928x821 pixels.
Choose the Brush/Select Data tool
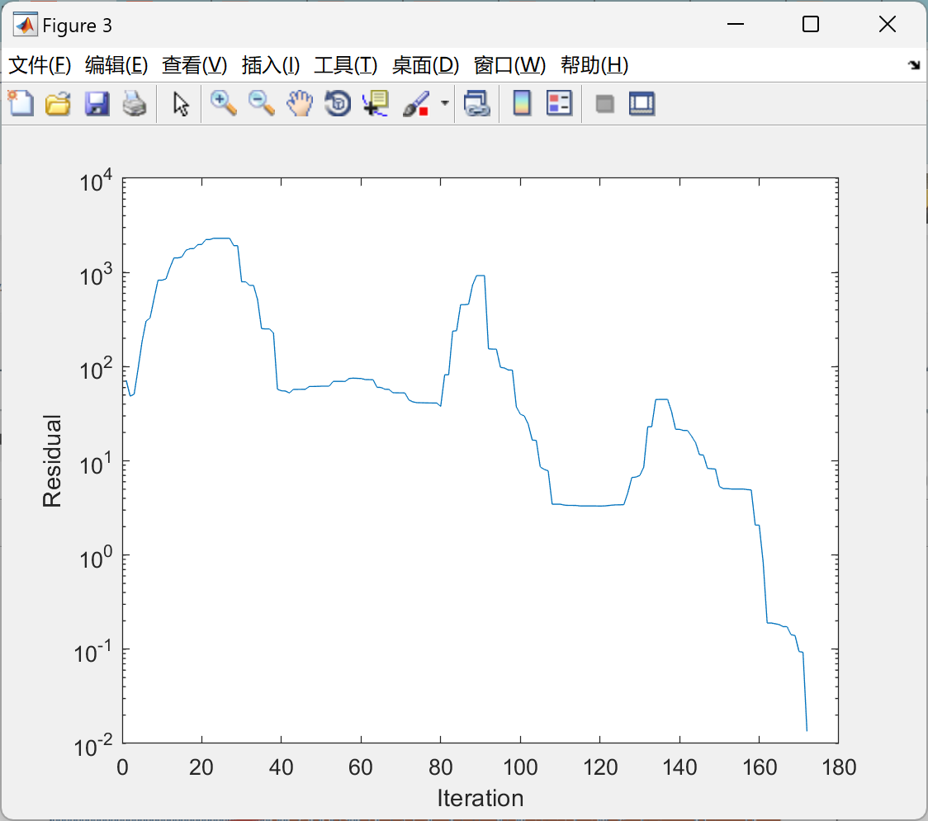pyautogui.click(x=416, y=103)
